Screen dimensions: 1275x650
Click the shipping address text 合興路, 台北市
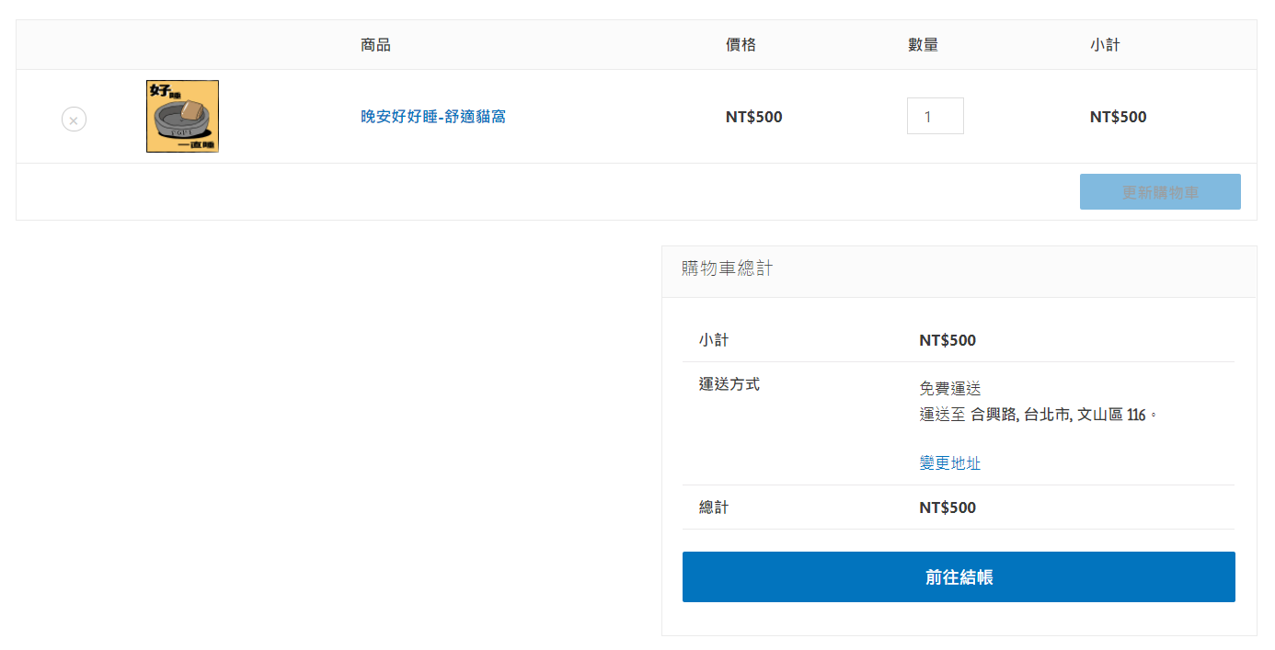[1019, 415]
